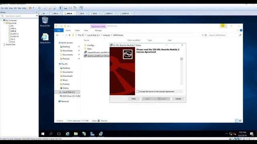This screenshot has width=257, height=144.
Task: Close the ARR-B VM tab
Action: tap(74, 14)
